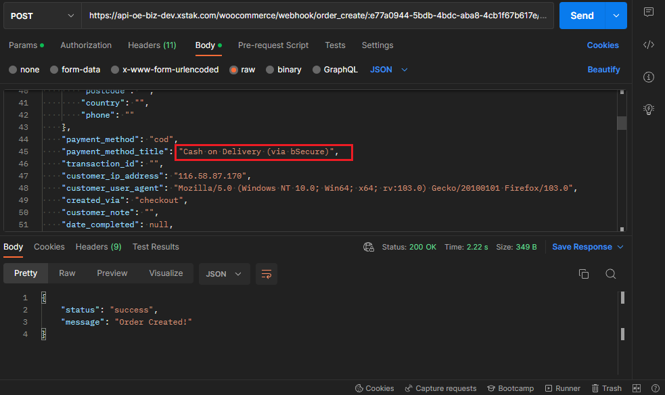Viewport: 665px width, 395px height.
Task: Copy response body with copy icon
Action: [x=584, y=274]
